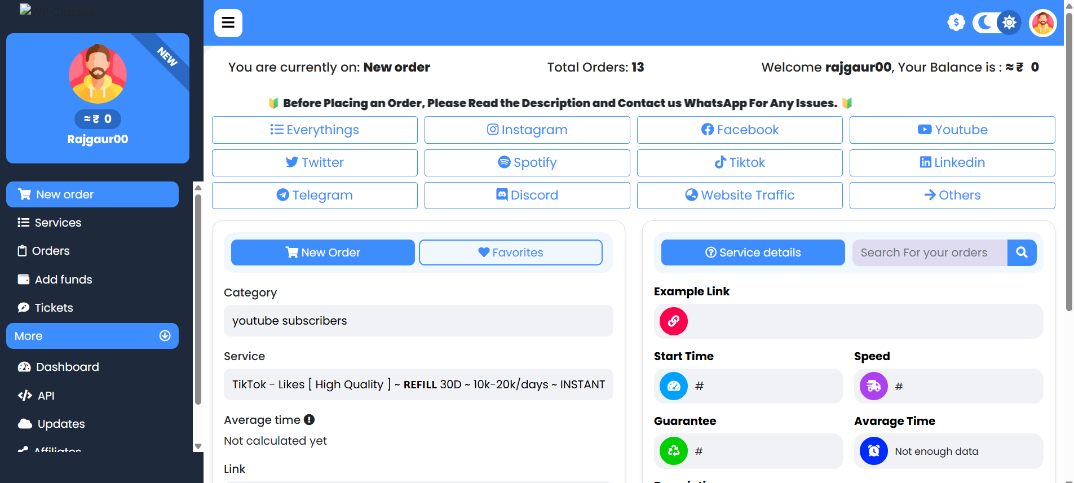Open the Service dropdown
Screen dimensions: 1074x483
pos(418,384)
